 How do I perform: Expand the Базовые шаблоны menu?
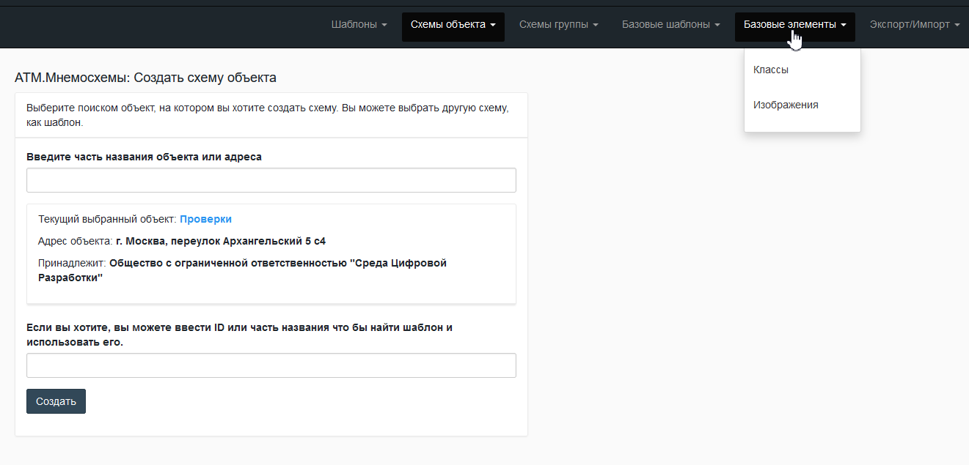coord(670,25)
